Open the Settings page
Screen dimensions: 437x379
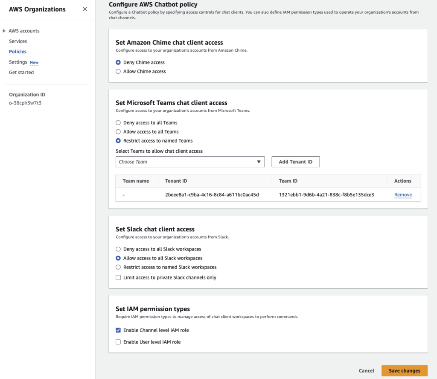[x=17, y=62]
